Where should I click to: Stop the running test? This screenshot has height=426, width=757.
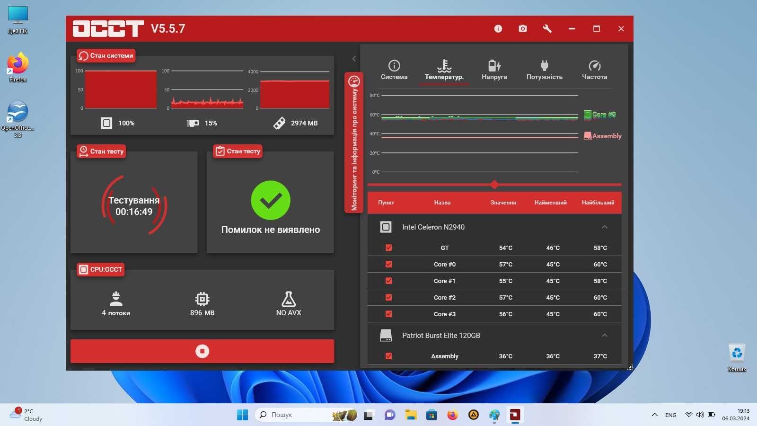202,351
